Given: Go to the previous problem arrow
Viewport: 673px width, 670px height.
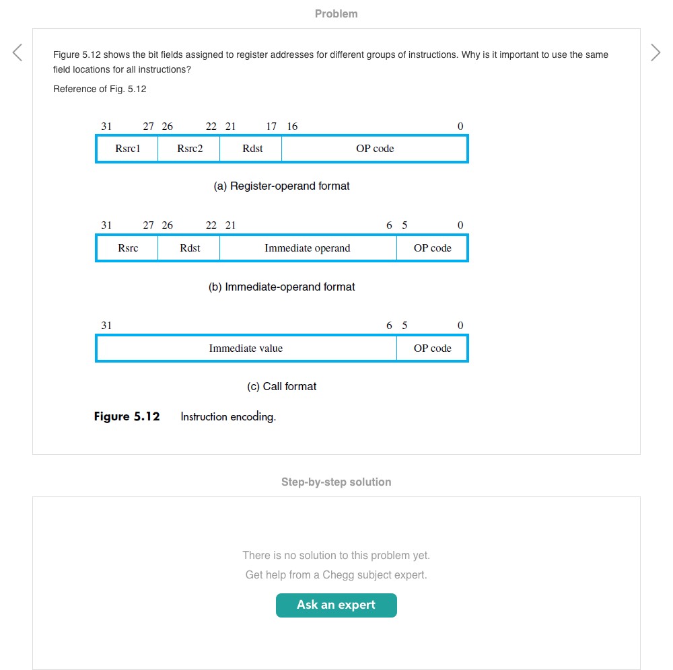Looking at the screenshot, I should point(17,52).
